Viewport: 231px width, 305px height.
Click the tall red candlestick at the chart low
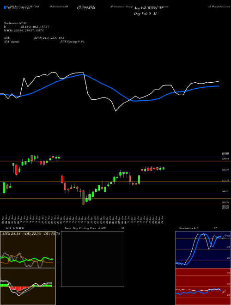coord(84,197)
